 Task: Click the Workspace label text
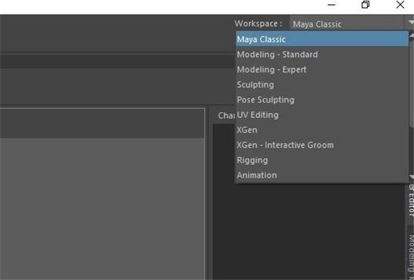[x=258, y=24]
